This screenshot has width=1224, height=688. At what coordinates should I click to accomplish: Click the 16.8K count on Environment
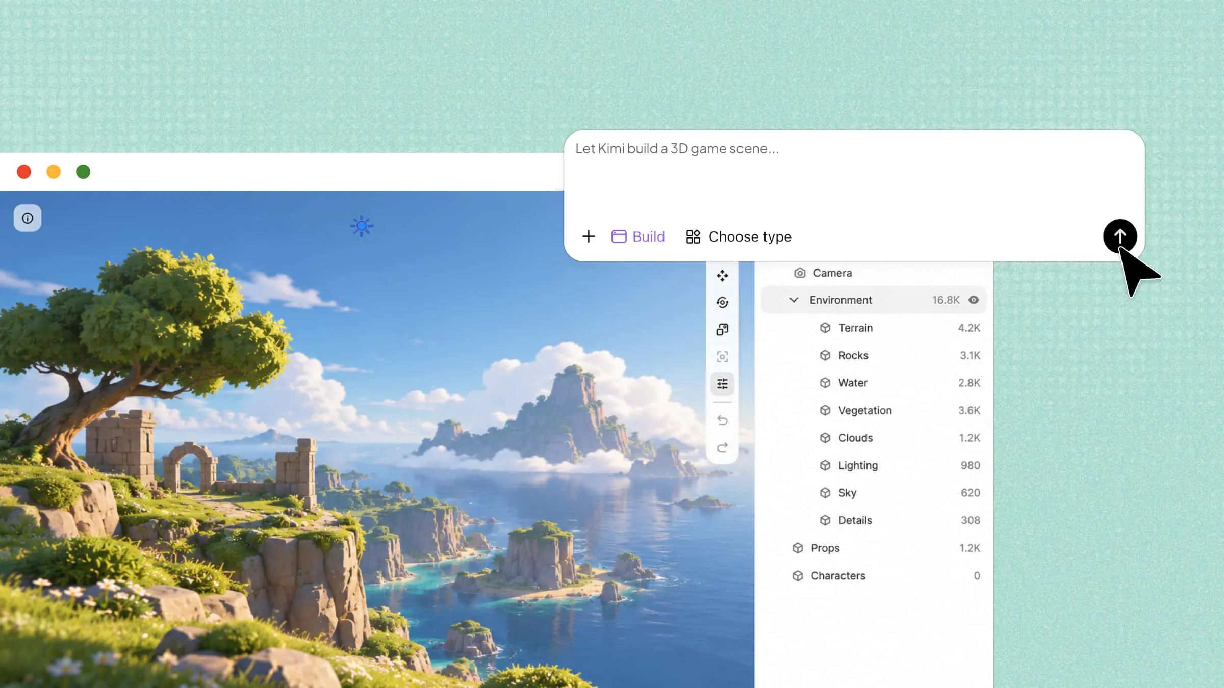pos(946,300)
